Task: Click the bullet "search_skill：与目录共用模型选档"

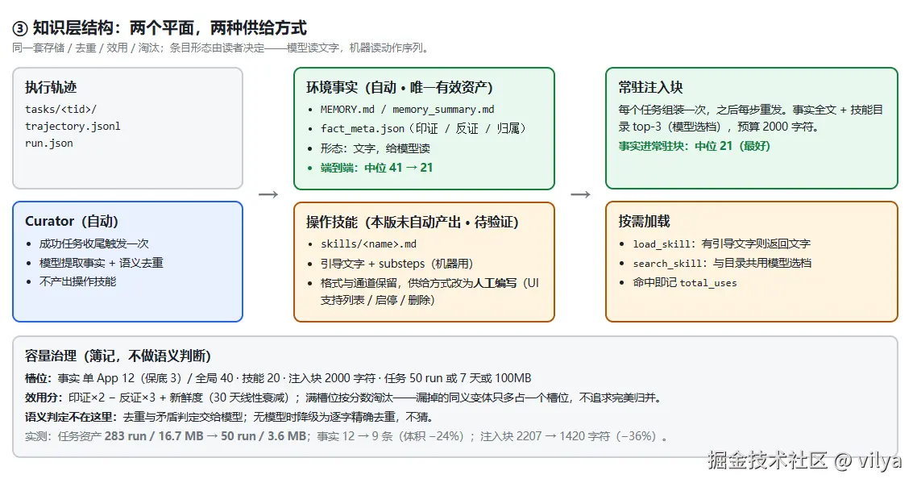Action: [x=722, y=263]
